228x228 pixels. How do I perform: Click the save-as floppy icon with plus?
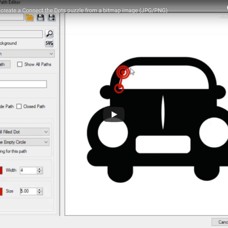coord(51,17)
